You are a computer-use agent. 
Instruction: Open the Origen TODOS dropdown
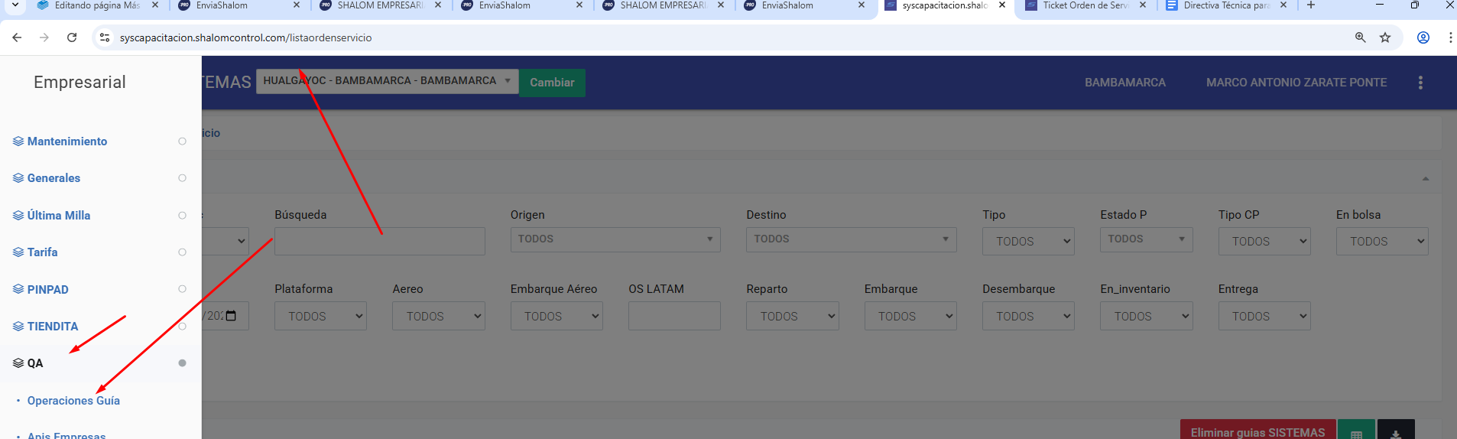click(x=615, y=239)
